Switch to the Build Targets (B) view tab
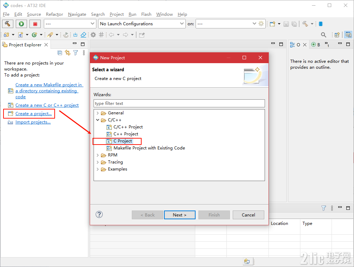 click(x=316, y=45)
